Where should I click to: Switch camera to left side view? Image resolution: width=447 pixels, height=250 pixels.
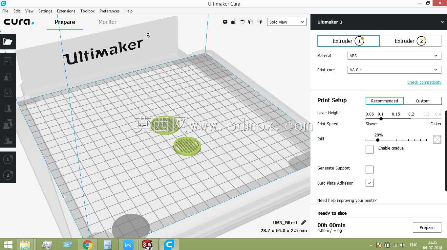click(251, 22)
